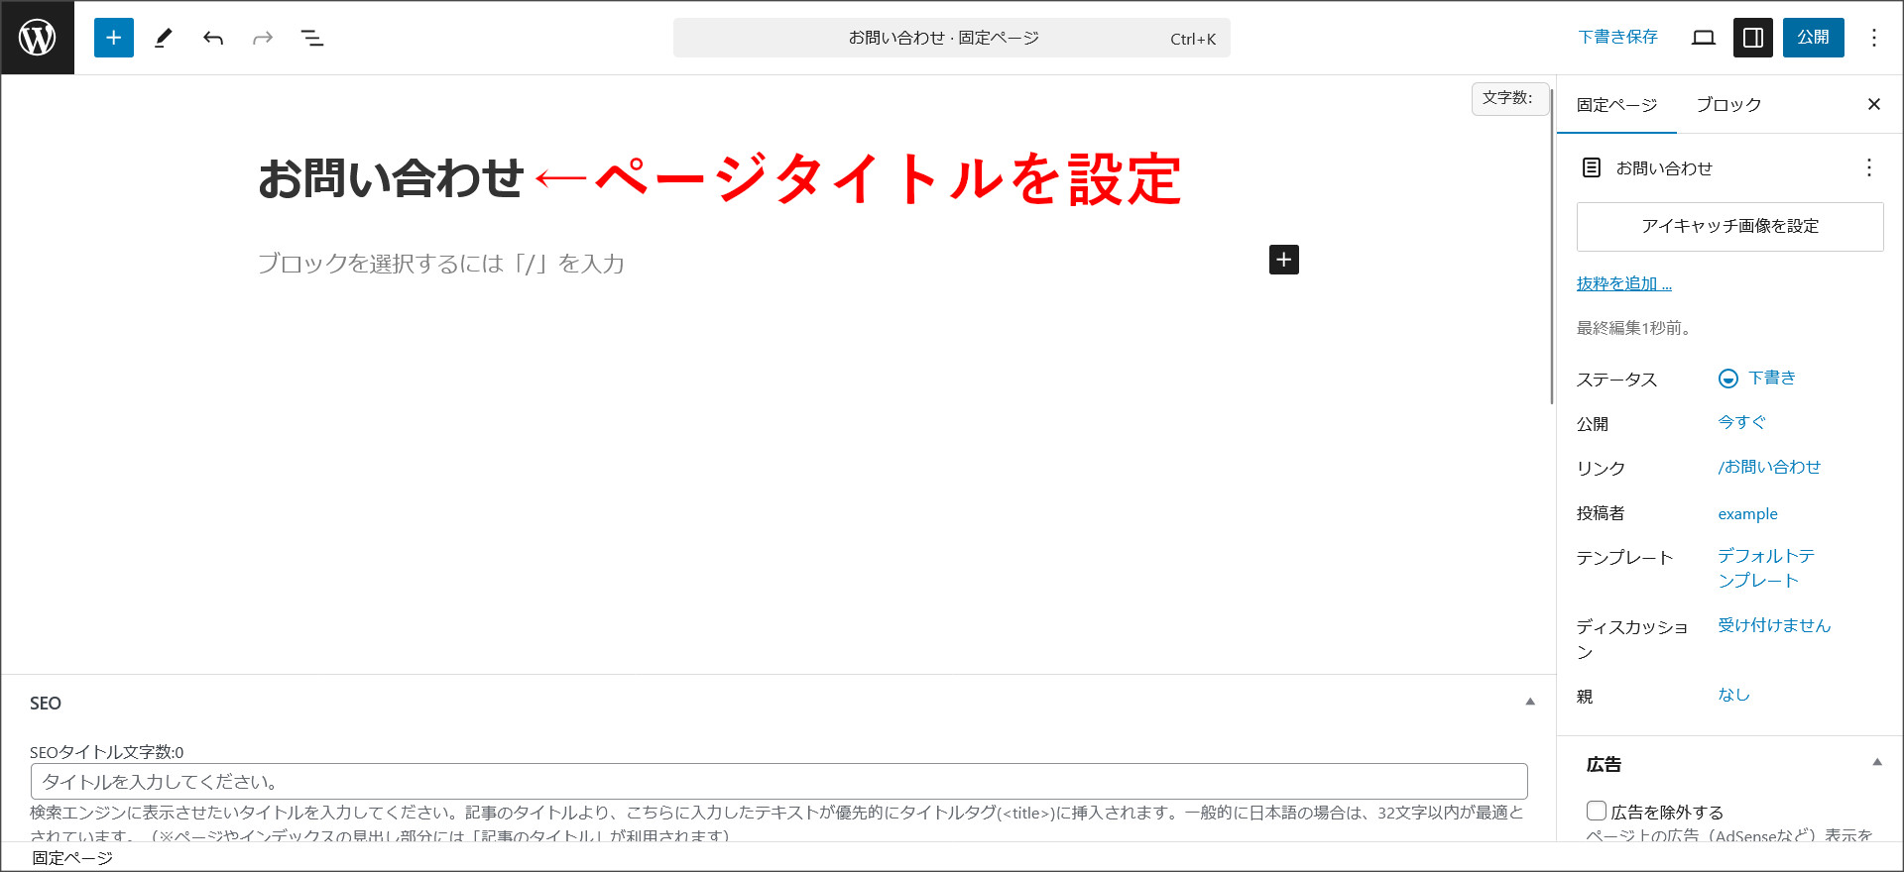The image size is (1904, 872).
Task: Click the 抜粋を追加 link
Action: click(1624, 284)
